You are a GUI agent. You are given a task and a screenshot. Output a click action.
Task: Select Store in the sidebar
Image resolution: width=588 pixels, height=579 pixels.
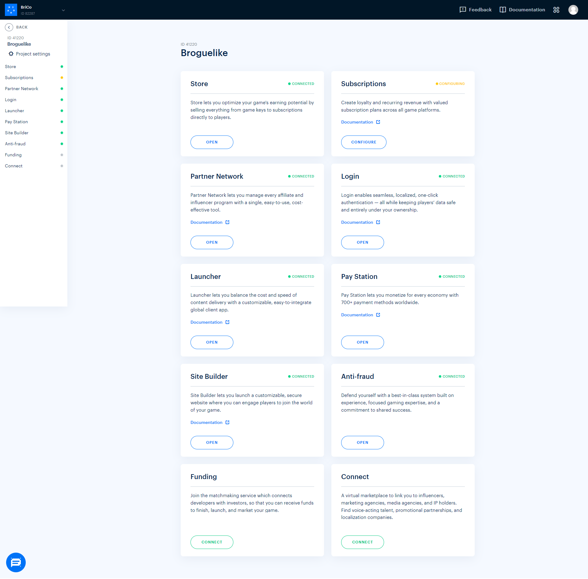34,67
